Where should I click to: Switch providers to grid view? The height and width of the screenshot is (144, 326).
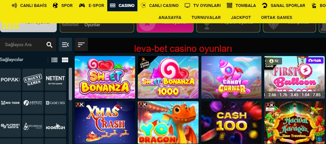[x=65, y=60]
